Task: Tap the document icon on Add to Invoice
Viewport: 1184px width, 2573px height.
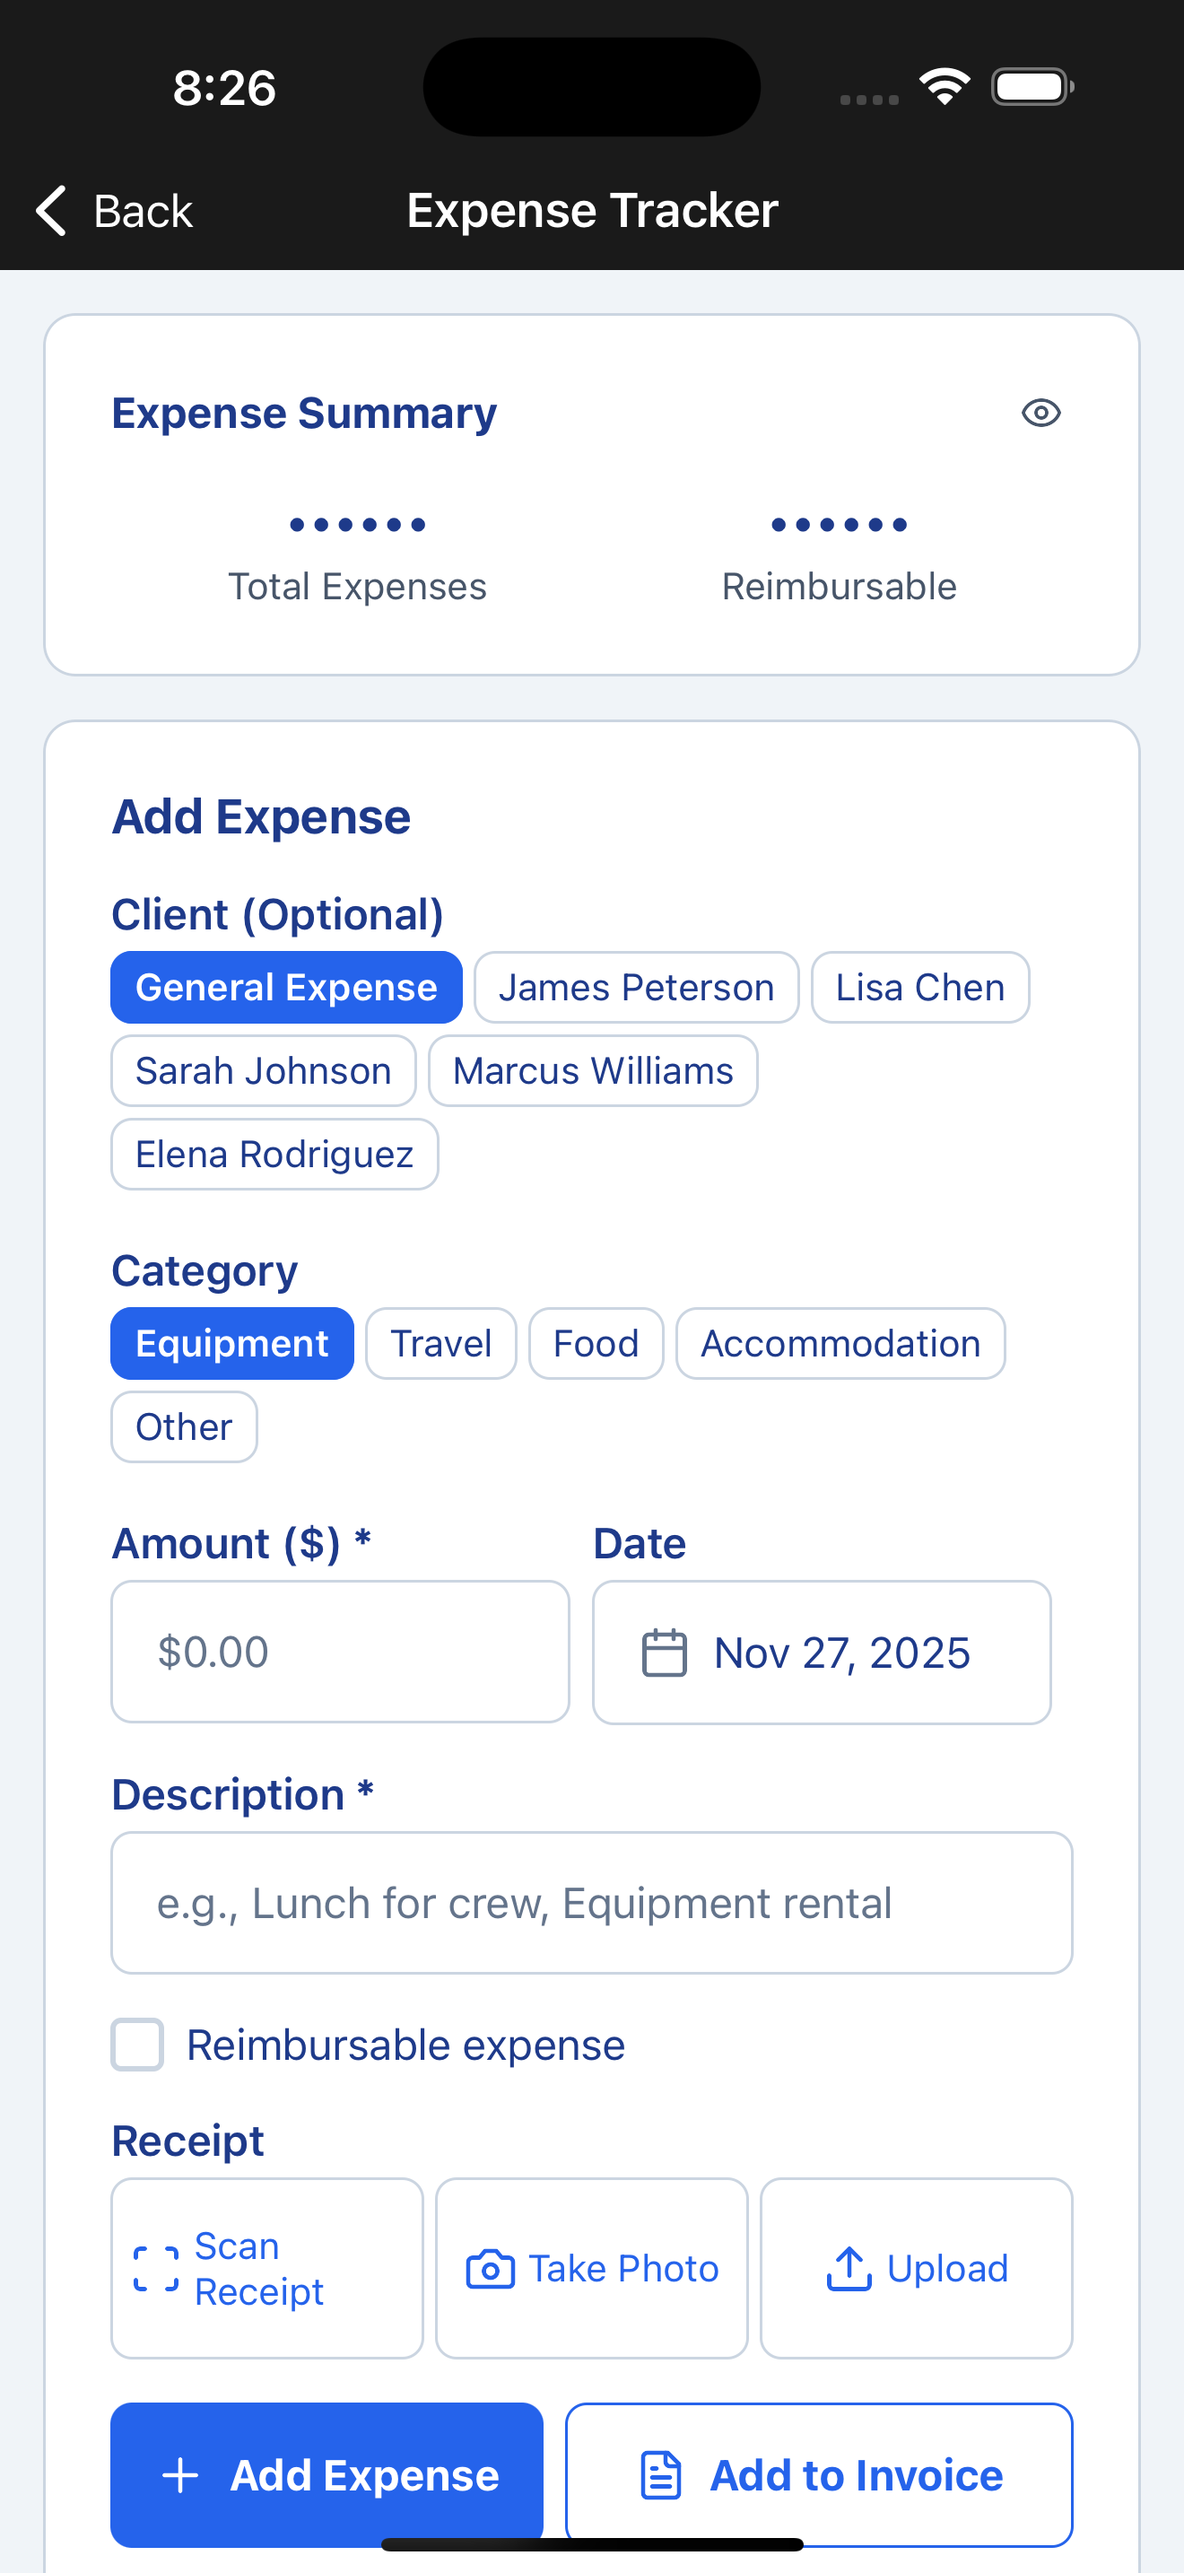Action: 659,2474
